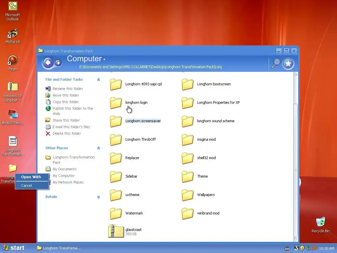Collapse the File and Folder Tasks section
This screenshot has height=253, width=337.
pos(98,80)
